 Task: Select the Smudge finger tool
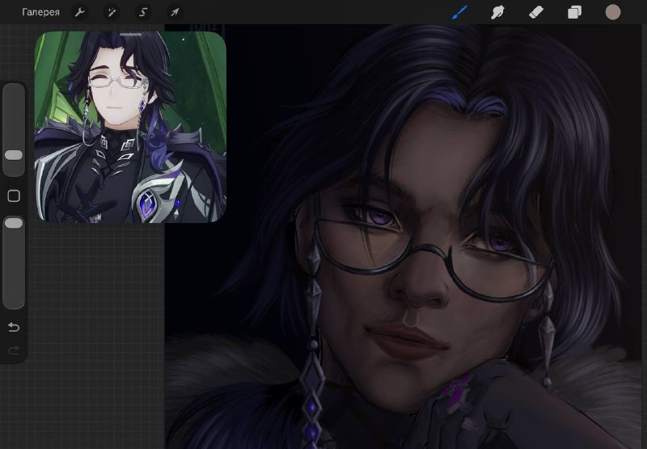tap(497, 12)
